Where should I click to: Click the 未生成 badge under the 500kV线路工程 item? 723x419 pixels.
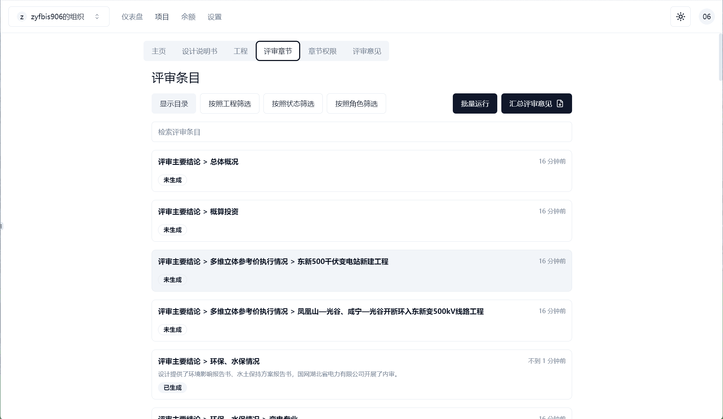click(172, 330)
